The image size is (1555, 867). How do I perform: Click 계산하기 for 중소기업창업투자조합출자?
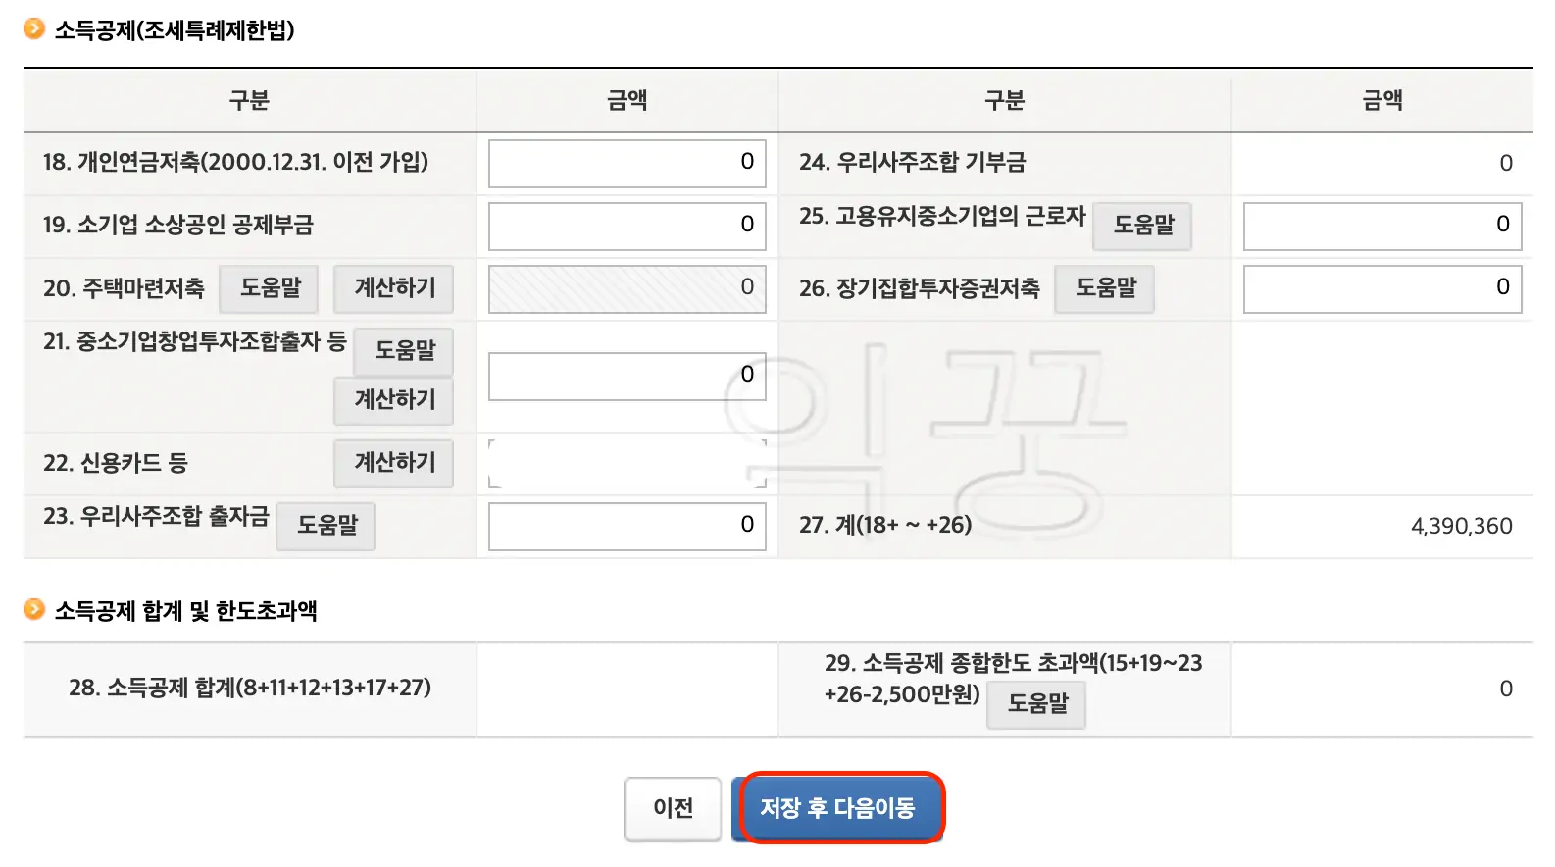[393, 401]
